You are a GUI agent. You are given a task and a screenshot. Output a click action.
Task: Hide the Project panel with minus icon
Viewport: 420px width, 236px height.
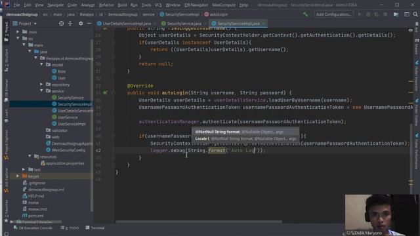tap(89, 24)
